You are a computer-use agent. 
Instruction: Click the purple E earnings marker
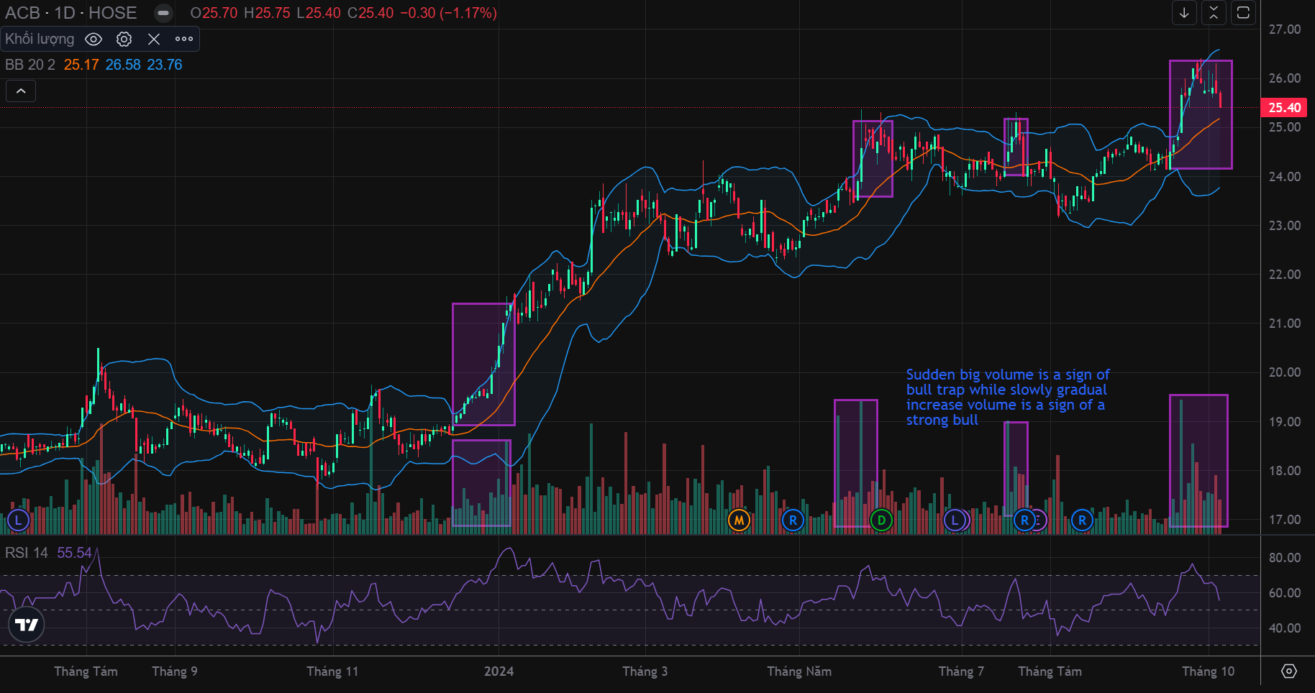point(1038,520)
